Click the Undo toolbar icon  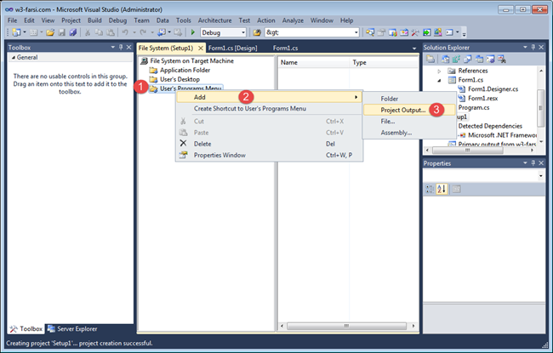(125, 32)
